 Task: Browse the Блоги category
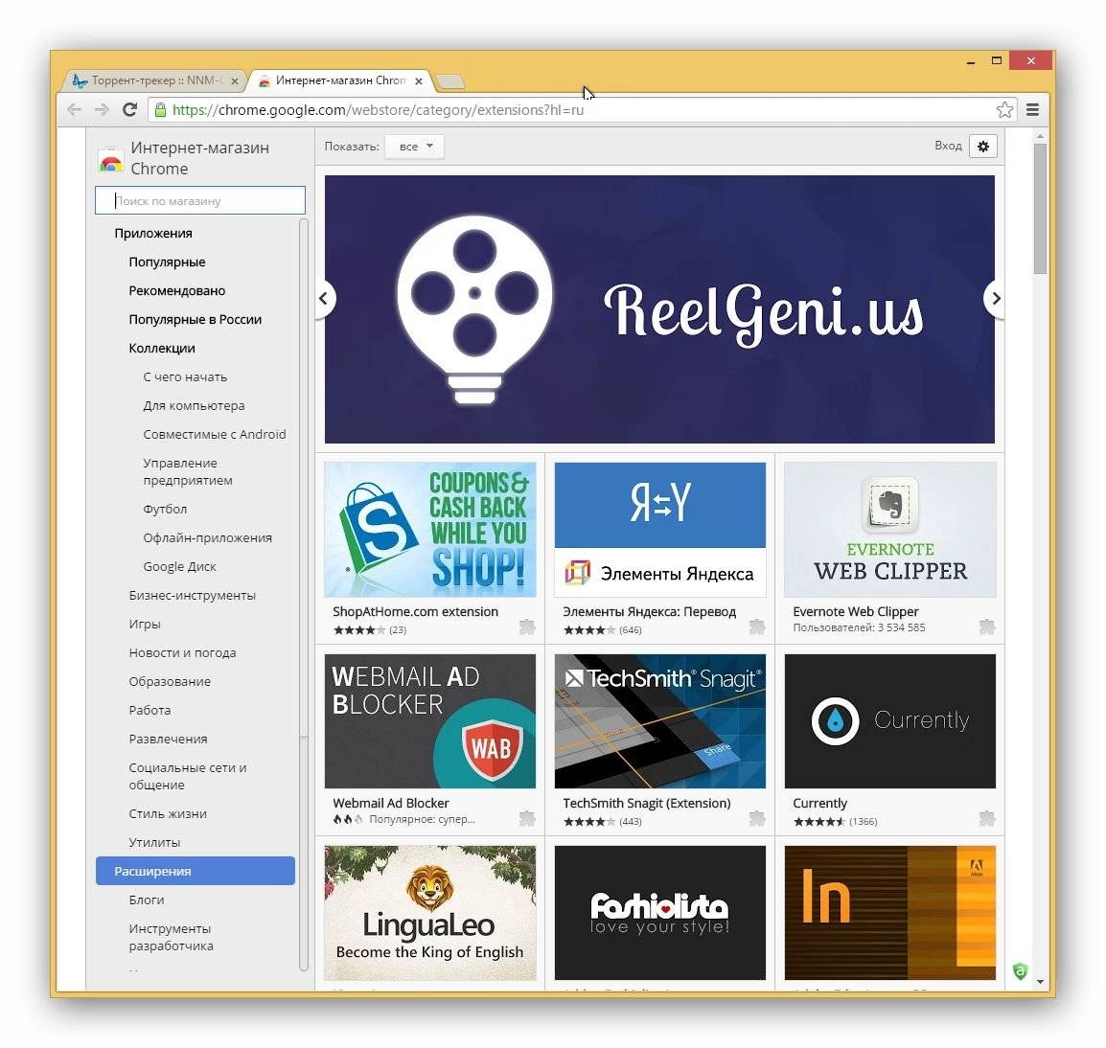click(x=147, y=900)
